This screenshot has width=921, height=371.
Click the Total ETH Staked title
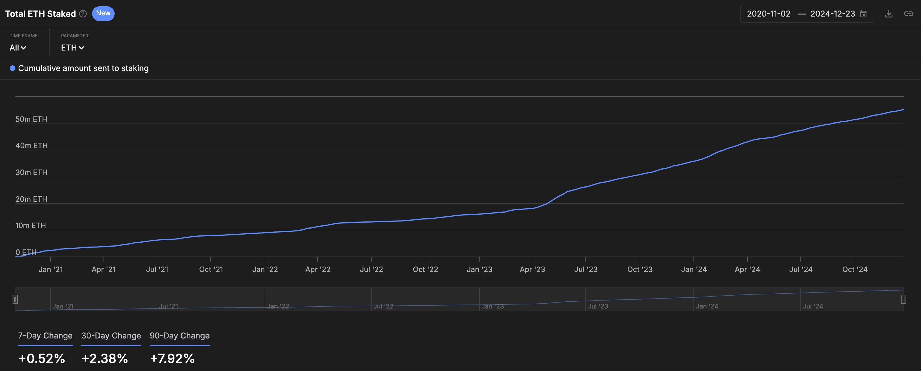(x=40, y=14)
